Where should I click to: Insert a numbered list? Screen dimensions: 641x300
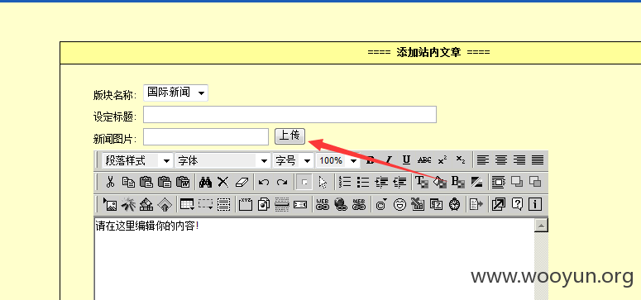(x=345, y=182)
